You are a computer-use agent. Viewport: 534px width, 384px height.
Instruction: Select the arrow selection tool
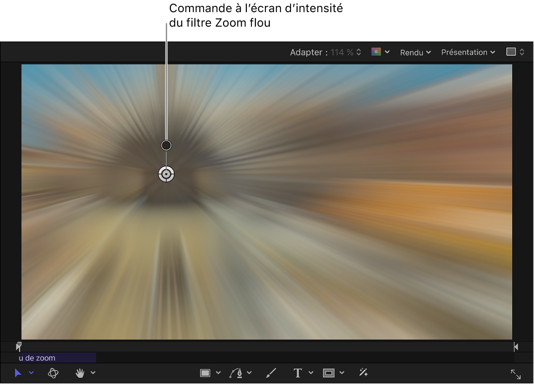(x=18, y=372)
